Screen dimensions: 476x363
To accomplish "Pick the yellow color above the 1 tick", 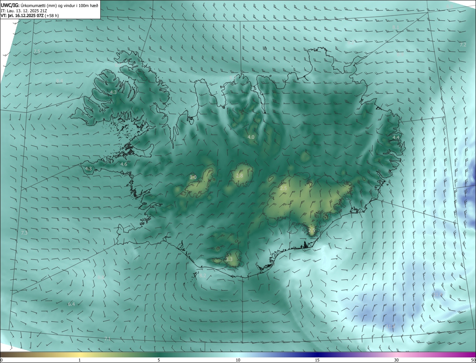I will click(80, 354).
